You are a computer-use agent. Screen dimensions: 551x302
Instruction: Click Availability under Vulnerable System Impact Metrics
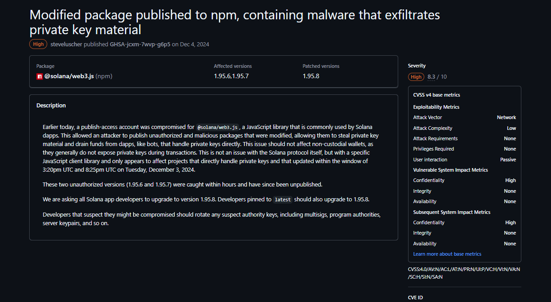425,201
